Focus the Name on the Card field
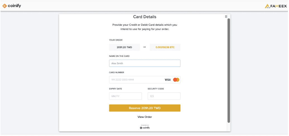This screenshot has width=289, height=136. click(x=145, y=63)
